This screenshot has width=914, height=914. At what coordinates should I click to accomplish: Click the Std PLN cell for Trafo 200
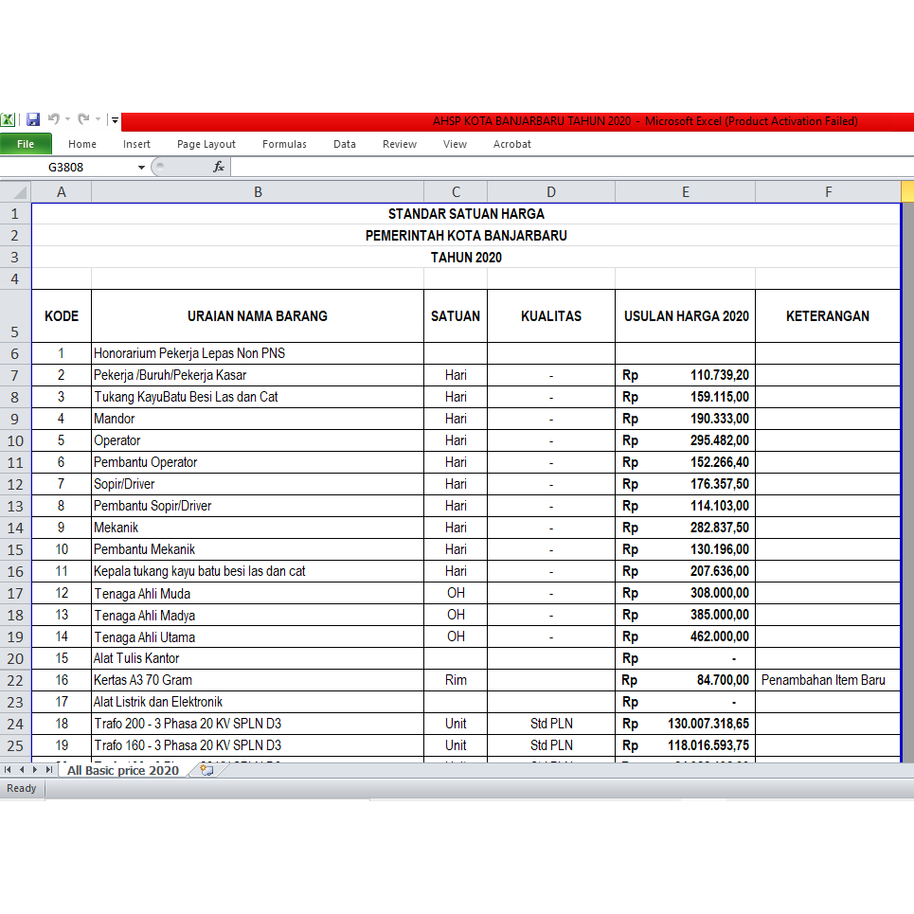(551, 724)
